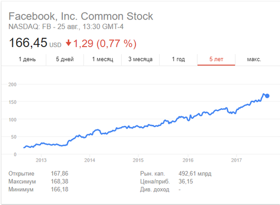Show the "3 месяца" chart range

click(x=140, y=60)
